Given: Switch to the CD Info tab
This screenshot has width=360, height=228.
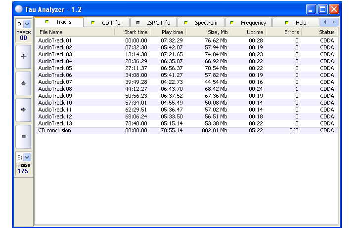Looking at the screenshot, I should point(107,23).
